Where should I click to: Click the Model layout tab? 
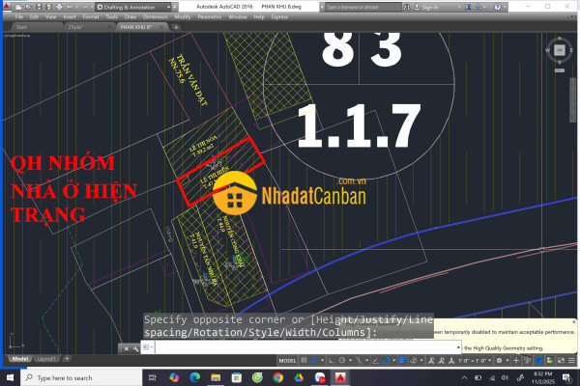[19, 359]
